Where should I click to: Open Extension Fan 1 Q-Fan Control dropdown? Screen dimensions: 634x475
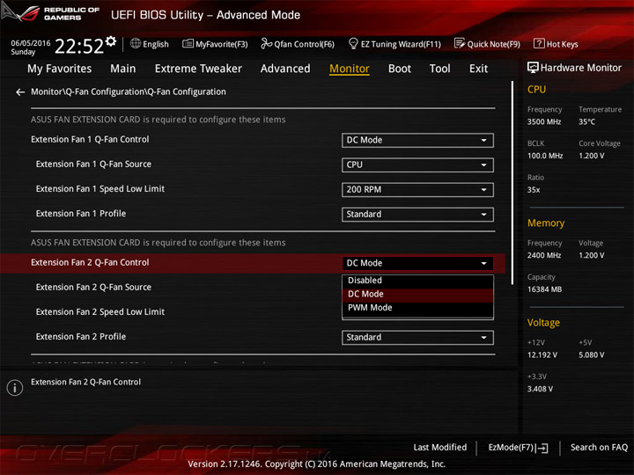point(417,140)
